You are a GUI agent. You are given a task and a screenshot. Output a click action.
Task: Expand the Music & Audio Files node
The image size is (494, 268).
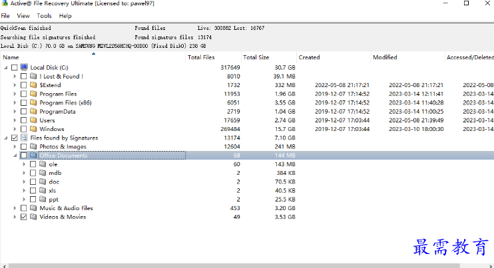[x=15, y=208]
